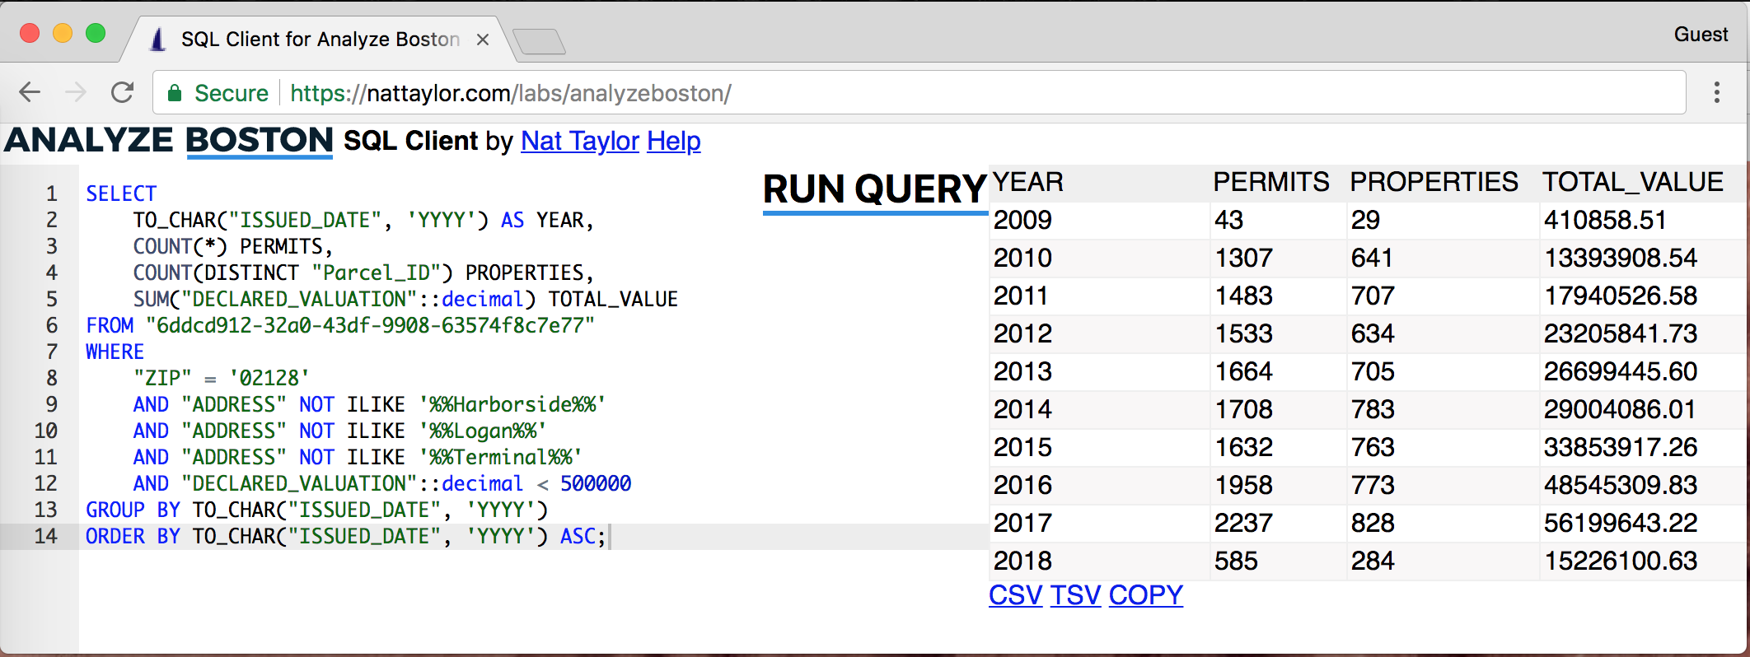Reload the page with the refresh icon
1750x657 pixels.
pos(123,92)
